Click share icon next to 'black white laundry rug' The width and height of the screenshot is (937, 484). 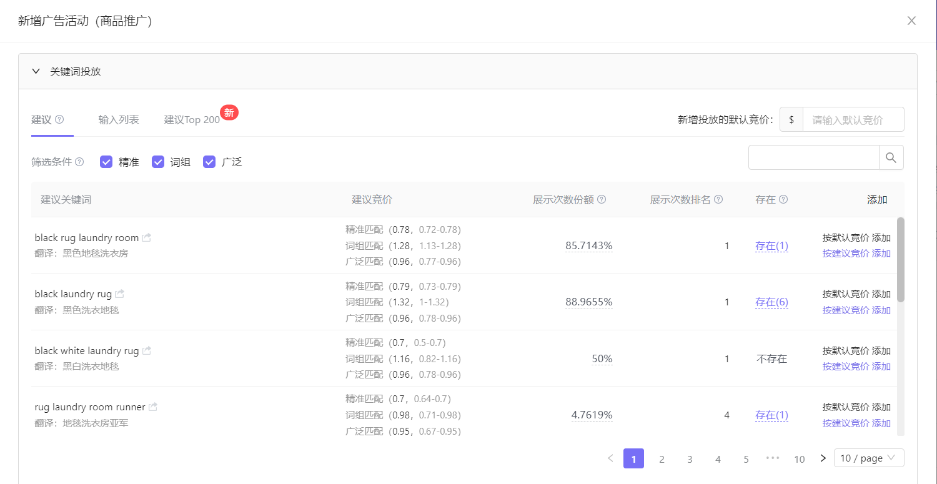coord(147,351)
